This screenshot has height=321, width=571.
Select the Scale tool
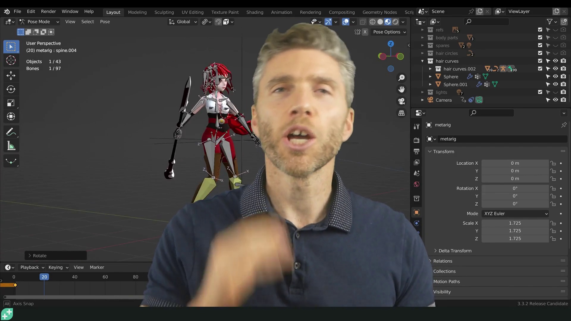coord(11,103)
